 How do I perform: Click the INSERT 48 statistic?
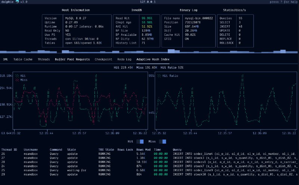pyautogui.click(x=240, y=26)
